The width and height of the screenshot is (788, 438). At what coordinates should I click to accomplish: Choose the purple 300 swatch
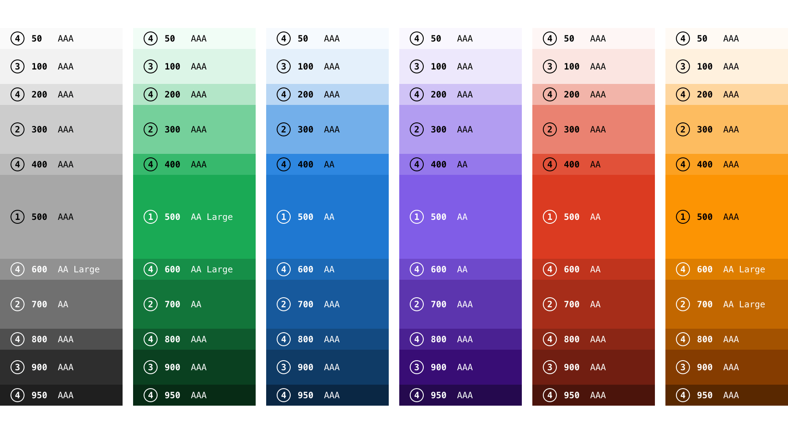pyautogui.click(x=461, y=129)
